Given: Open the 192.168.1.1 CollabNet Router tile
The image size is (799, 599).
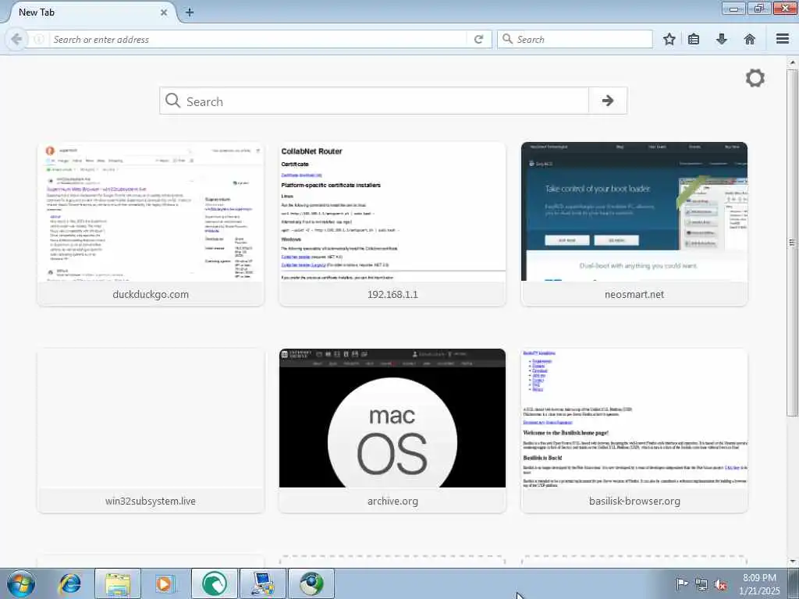Looking at the screenshot, I should point(392,224).
